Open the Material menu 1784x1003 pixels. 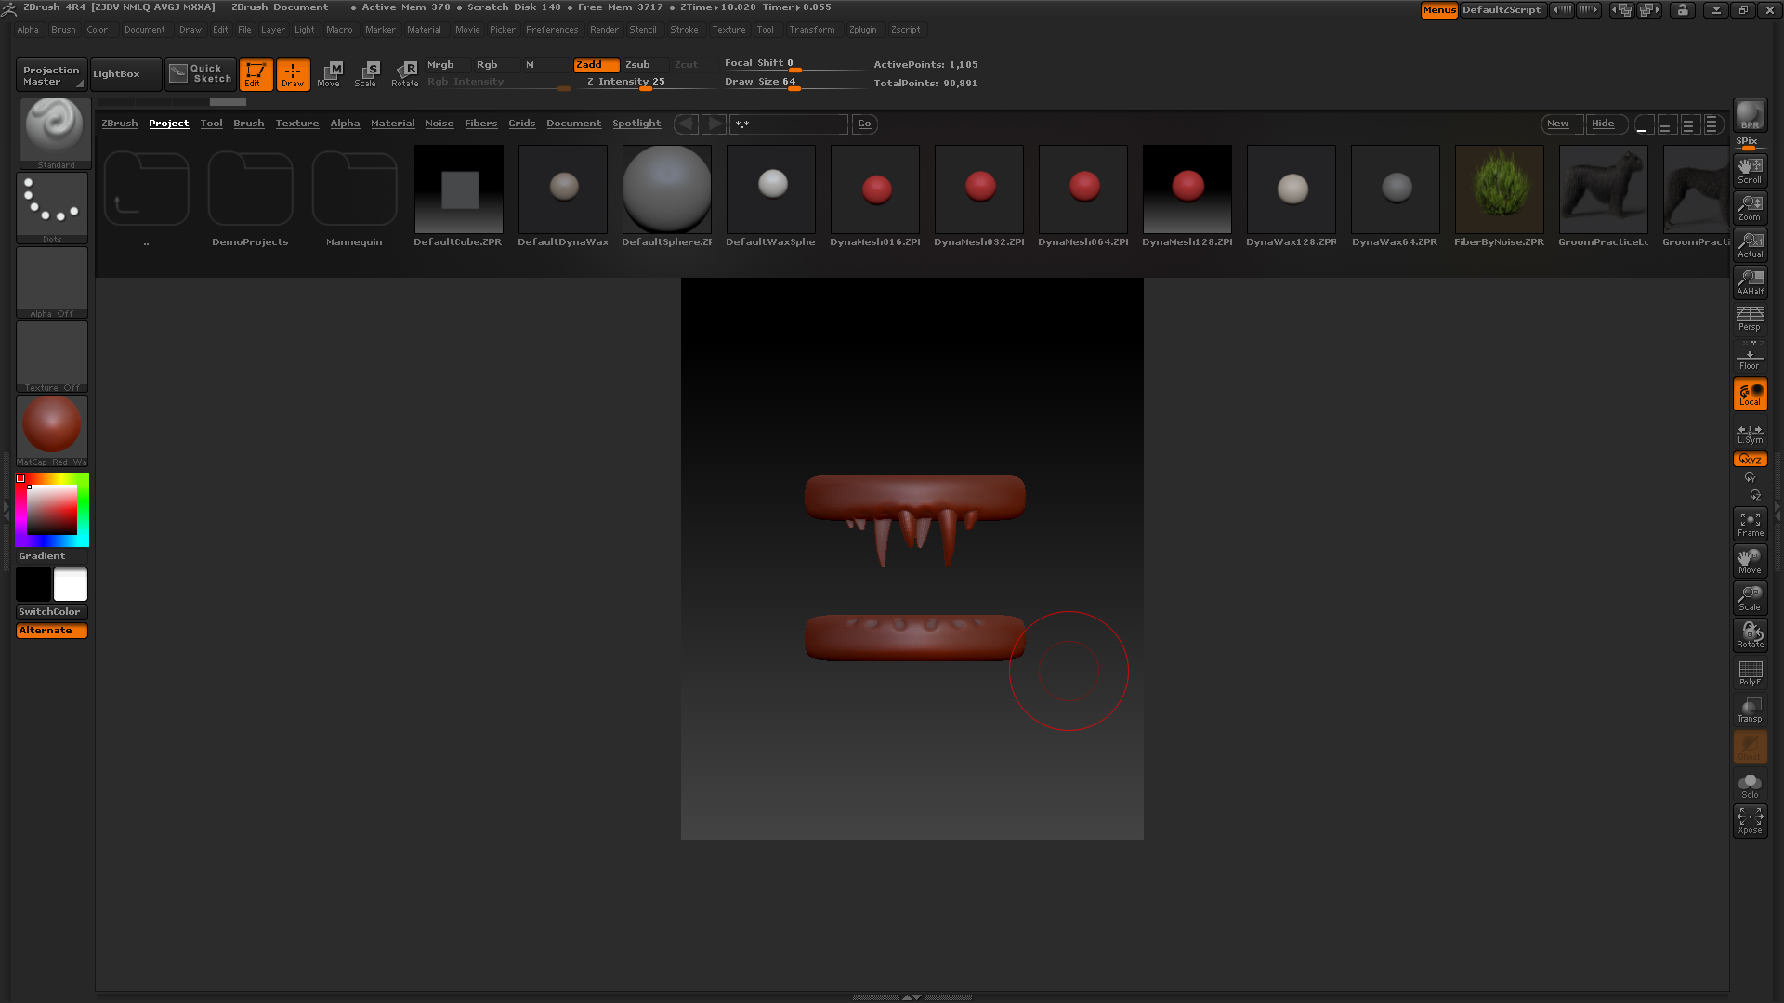point(424,30)
